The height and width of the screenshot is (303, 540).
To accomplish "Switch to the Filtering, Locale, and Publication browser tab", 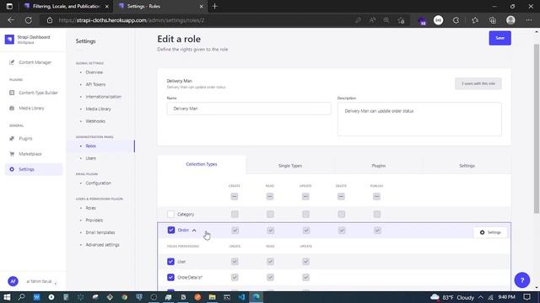I will [66, 6].
